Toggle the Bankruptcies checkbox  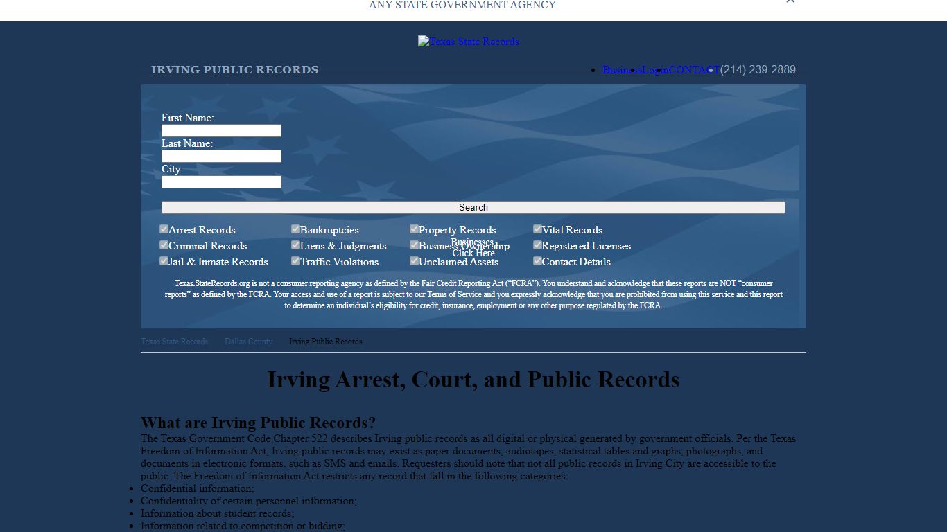click(295, 229)
